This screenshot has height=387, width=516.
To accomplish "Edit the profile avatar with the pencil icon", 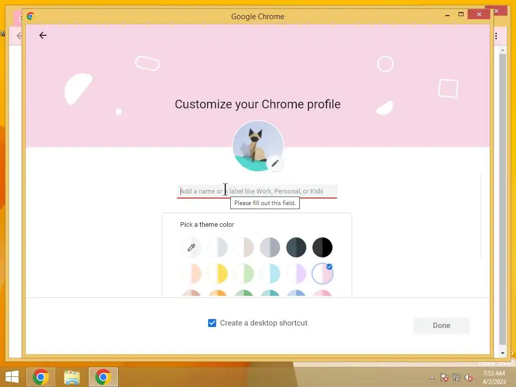I will pyautogui.click(x=275, y=163).
